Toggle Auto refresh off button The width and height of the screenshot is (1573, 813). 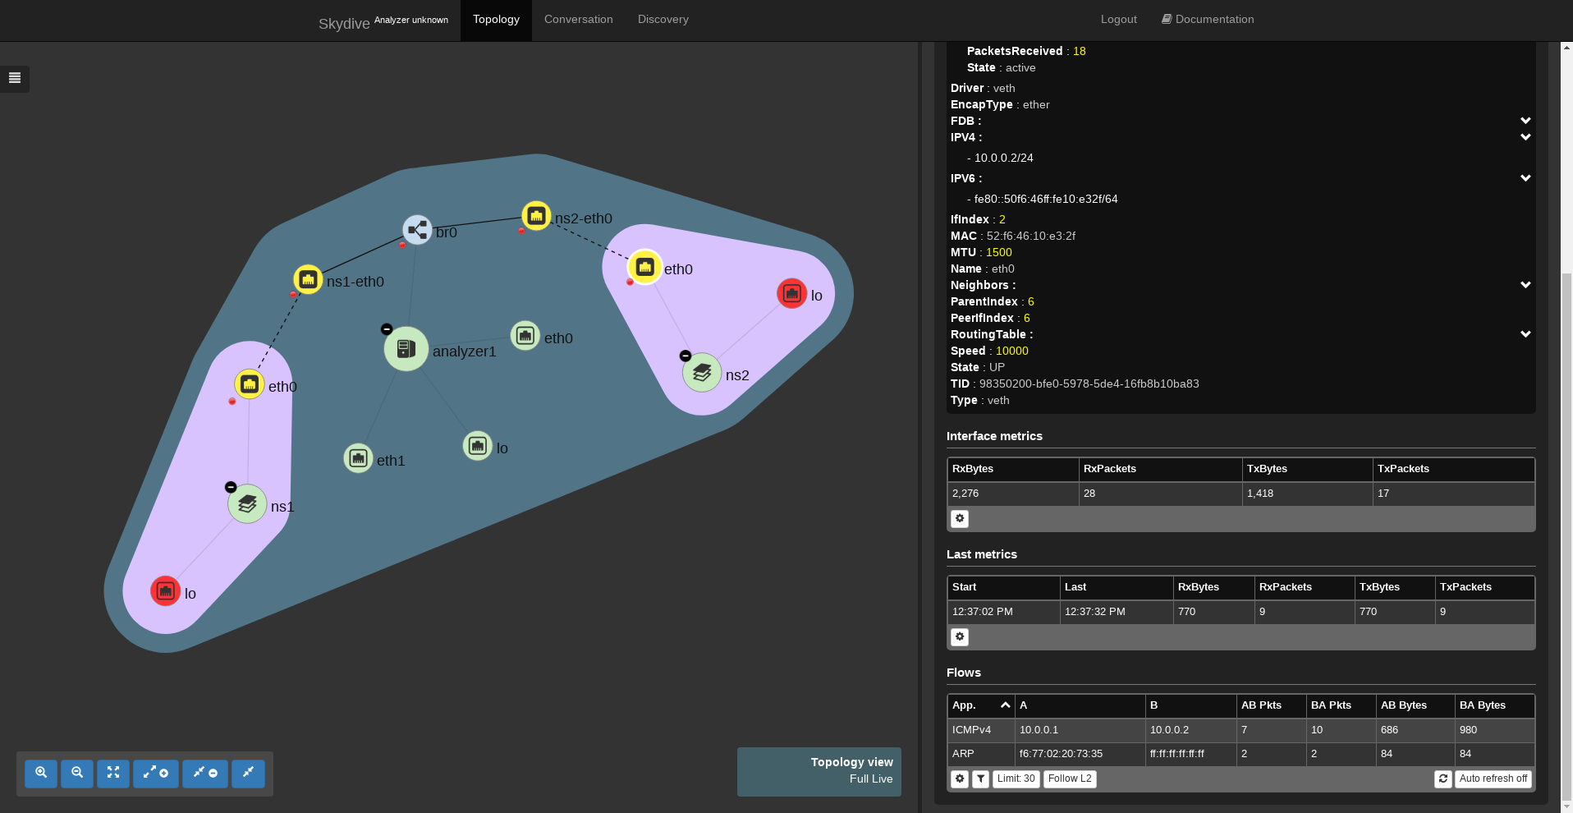point(1493,779)
